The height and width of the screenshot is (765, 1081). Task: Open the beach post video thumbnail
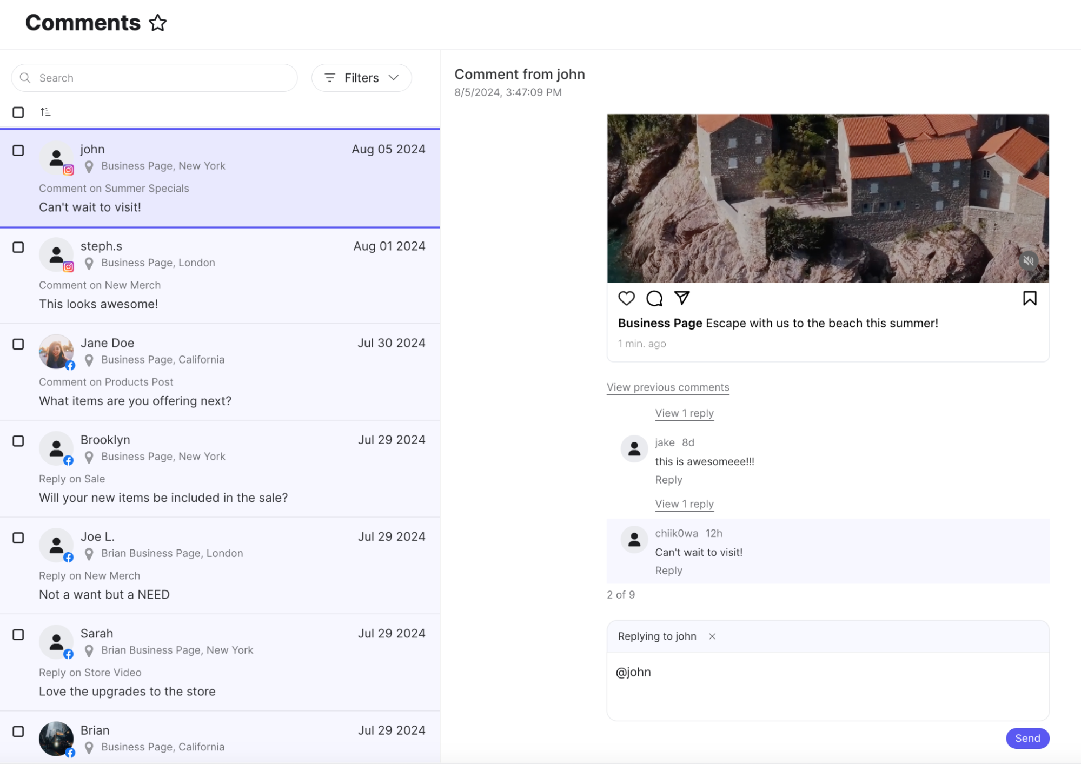[827, 198]
